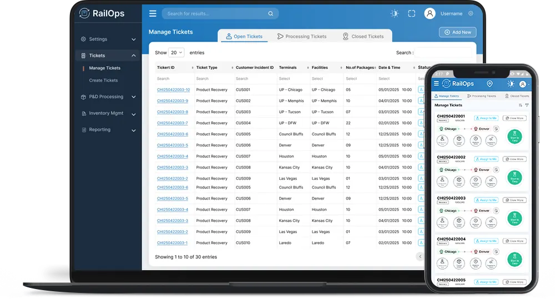
Task: Click the Add New button
Action: 457,32
